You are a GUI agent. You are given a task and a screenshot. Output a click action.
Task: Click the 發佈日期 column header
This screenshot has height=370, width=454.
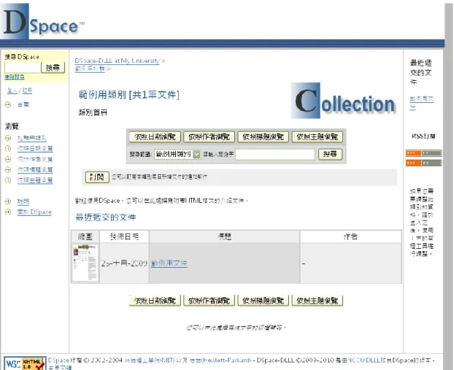(124, 237)
